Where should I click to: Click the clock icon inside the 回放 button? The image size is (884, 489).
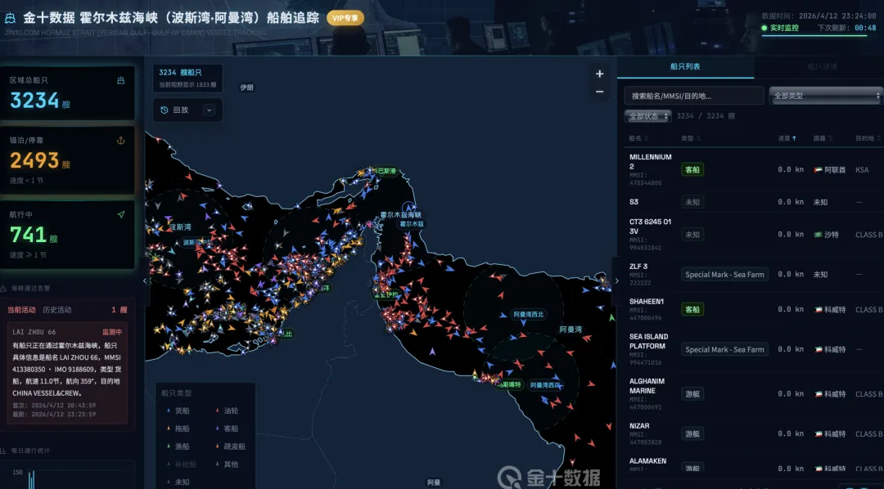[164, 110]
